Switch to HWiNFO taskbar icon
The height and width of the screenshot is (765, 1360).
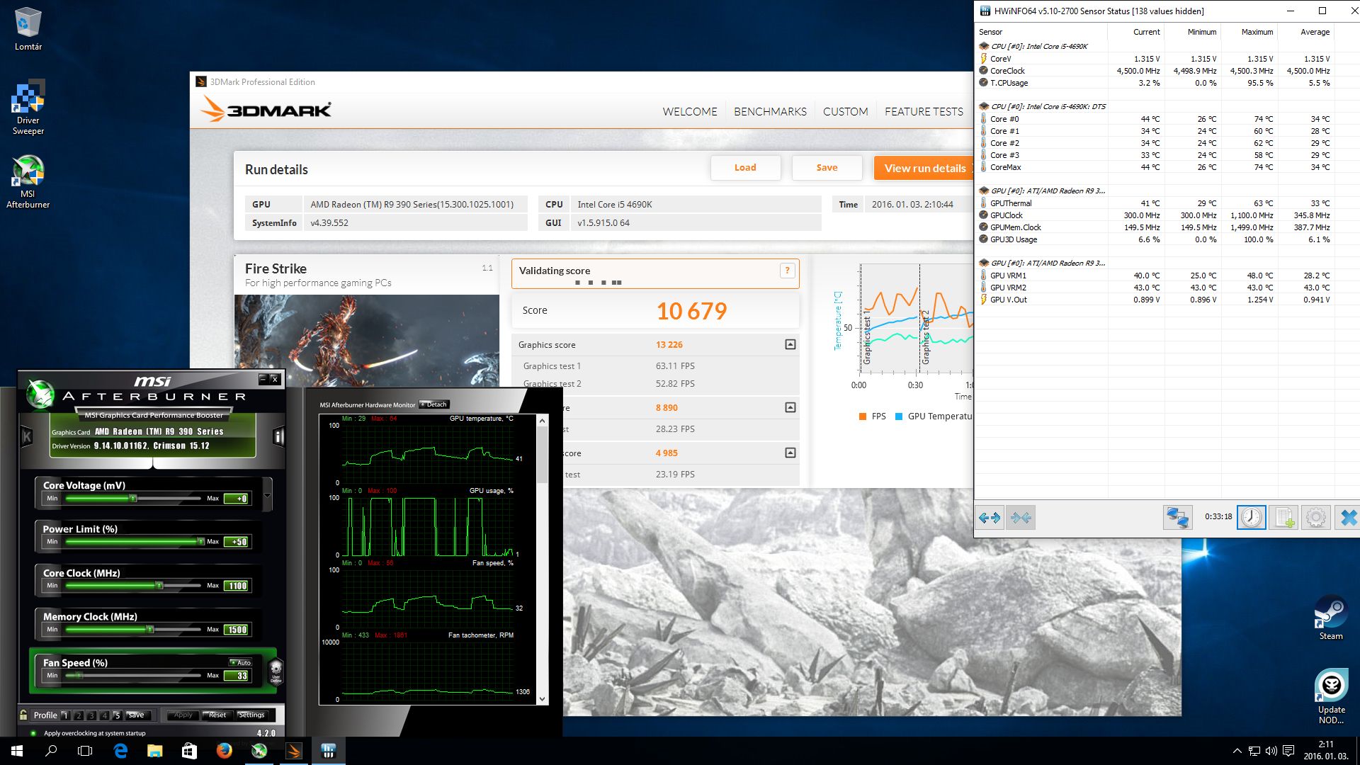coord(328,751)
